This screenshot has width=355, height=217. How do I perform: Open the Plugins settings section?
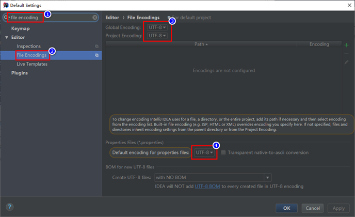20,73
